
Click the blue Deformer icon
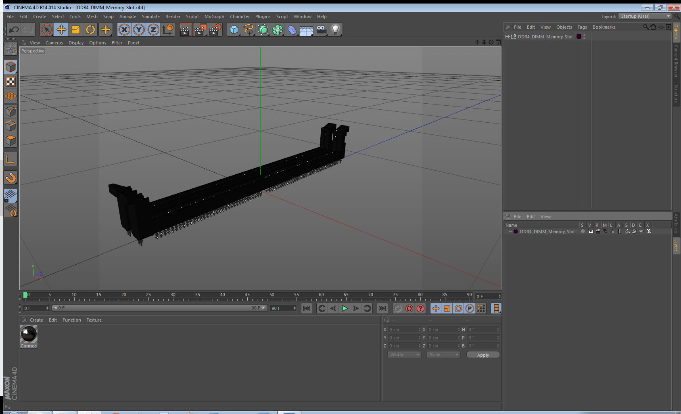point(292,29)
